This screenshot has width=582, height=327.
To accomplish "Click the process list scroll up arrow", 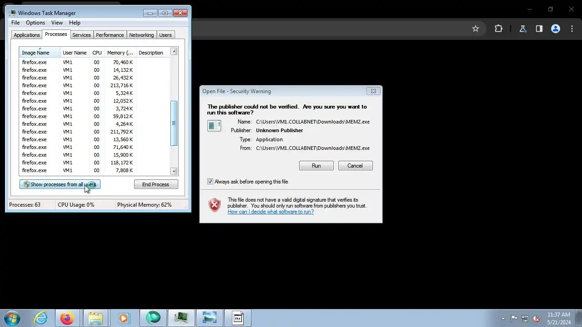I will (x=174, y=52).
